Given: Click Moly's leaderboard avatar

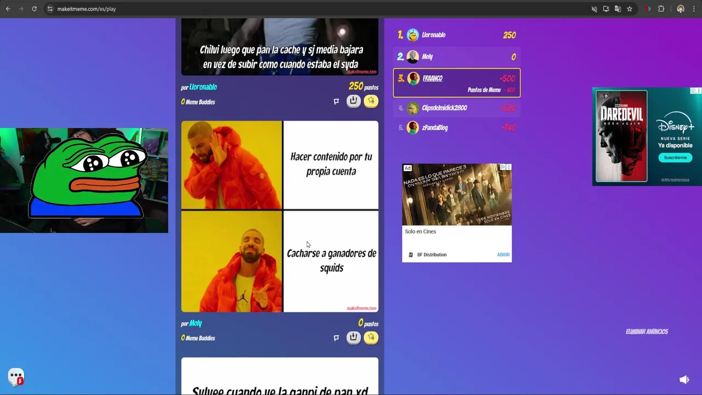Looking at the screenshot, I should tap(413, 57).
